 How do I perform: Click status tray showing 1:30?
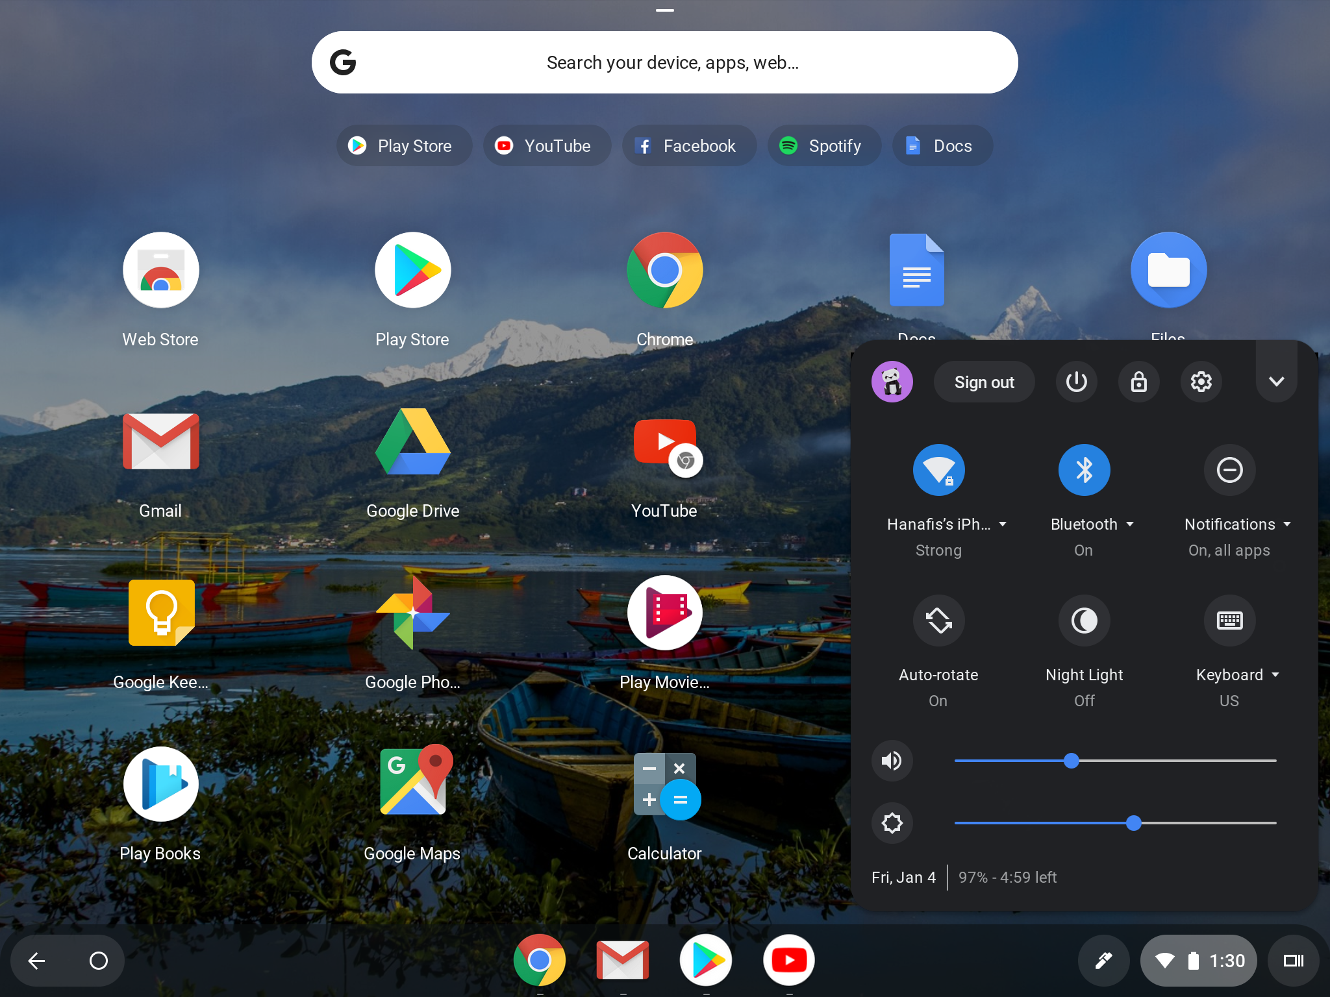coord(1199,961)
